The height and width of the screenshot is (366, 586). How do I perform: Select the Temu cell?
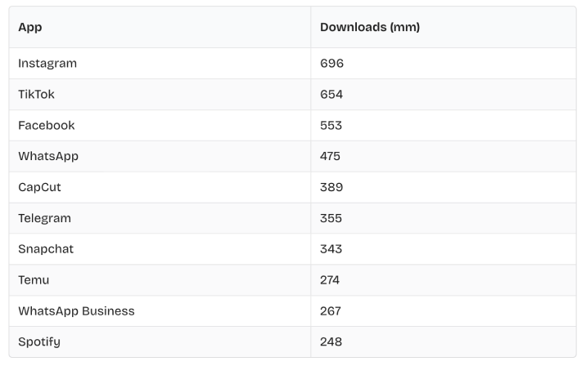point(34,280)
